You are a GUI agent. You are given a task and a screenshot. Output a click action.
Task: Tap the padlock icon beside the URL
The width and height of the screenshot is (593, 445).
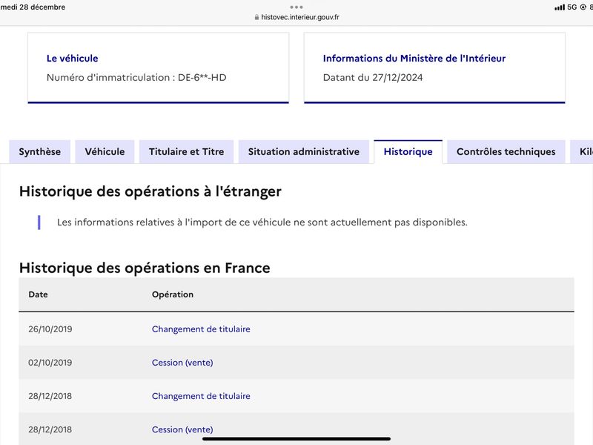(256, 17)
